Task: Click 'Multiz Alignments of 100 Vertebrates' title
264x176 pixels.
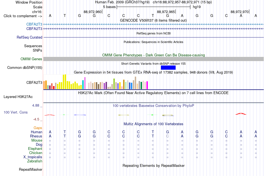Action: (153, 124)
